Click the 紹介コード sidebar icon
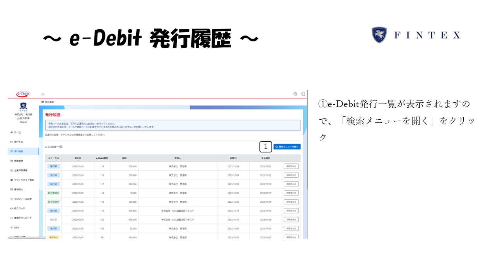The image size is (495, 278). 12,208
